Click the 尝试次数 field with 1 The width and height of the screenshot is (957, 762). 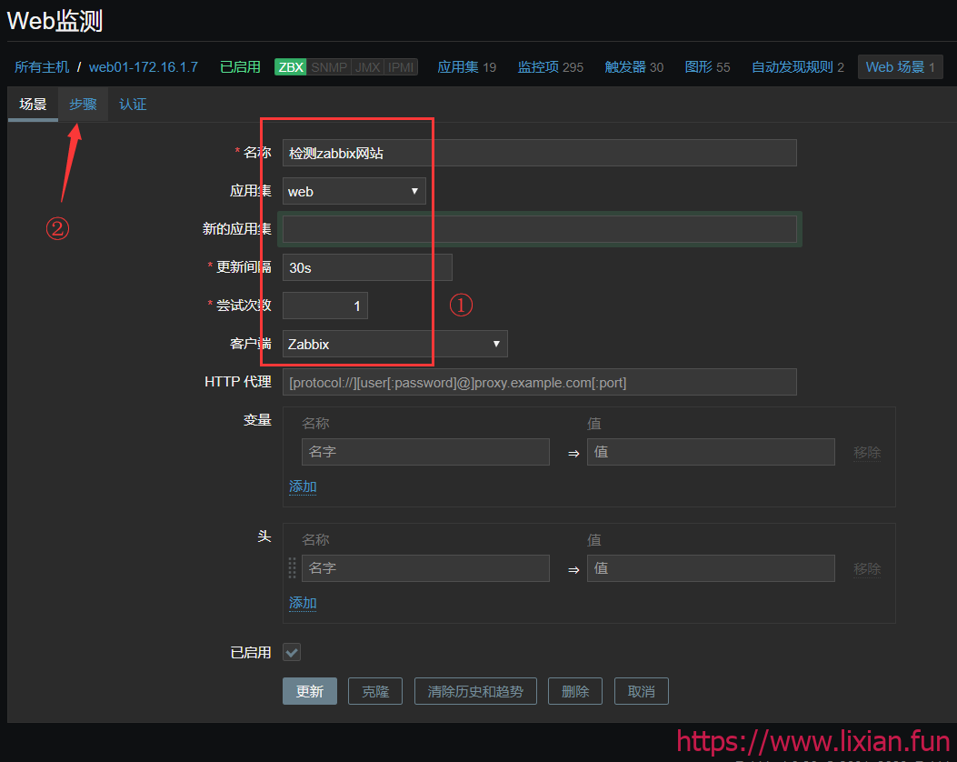tap(325, 306)
